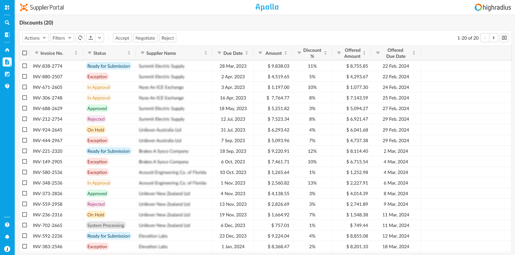This screenshot has width=515, height=255.
Task: Click the Supplier Portal logo
Action: [x=42, y=8]
